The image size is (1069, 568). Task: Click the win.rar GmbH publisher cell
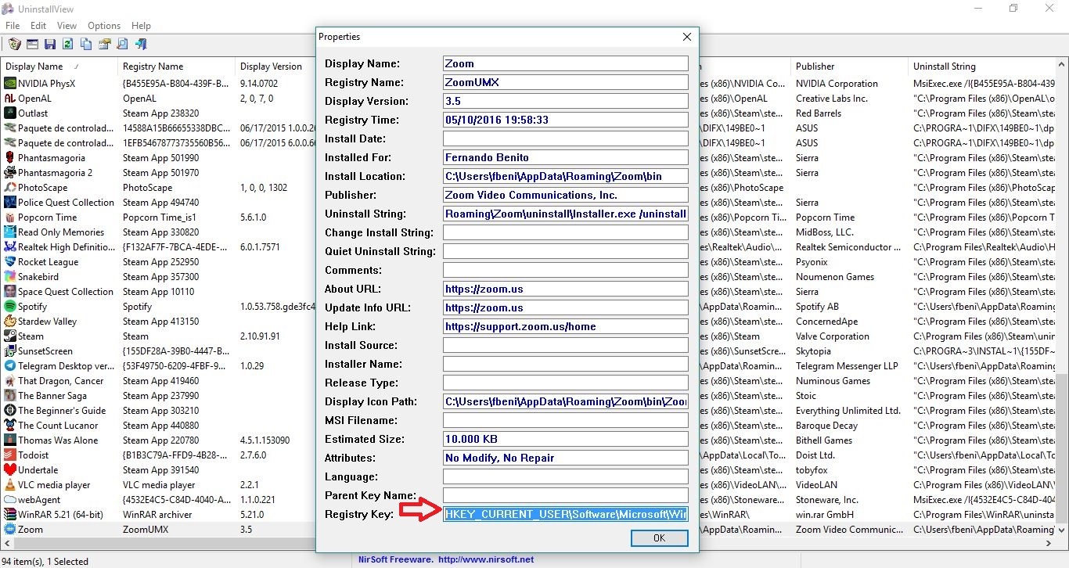826,515
